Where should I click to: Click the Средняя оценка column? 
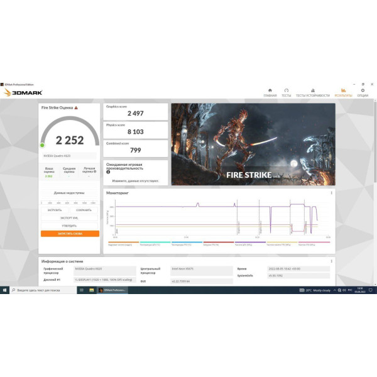click(69, 172)
